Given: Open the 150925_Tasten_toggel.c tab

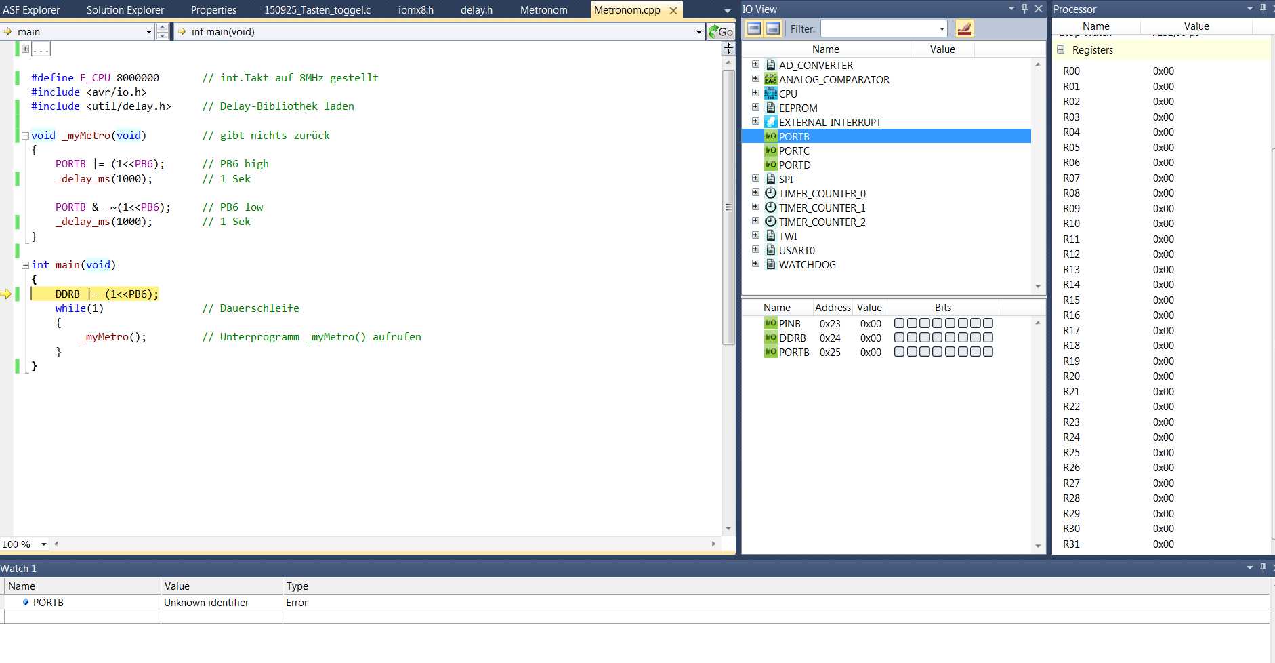Looking at the screenshot, I should pos(317,9).
